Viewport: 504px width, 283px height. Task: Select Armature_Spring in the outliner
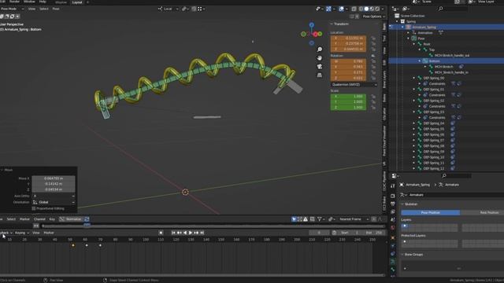424,28
